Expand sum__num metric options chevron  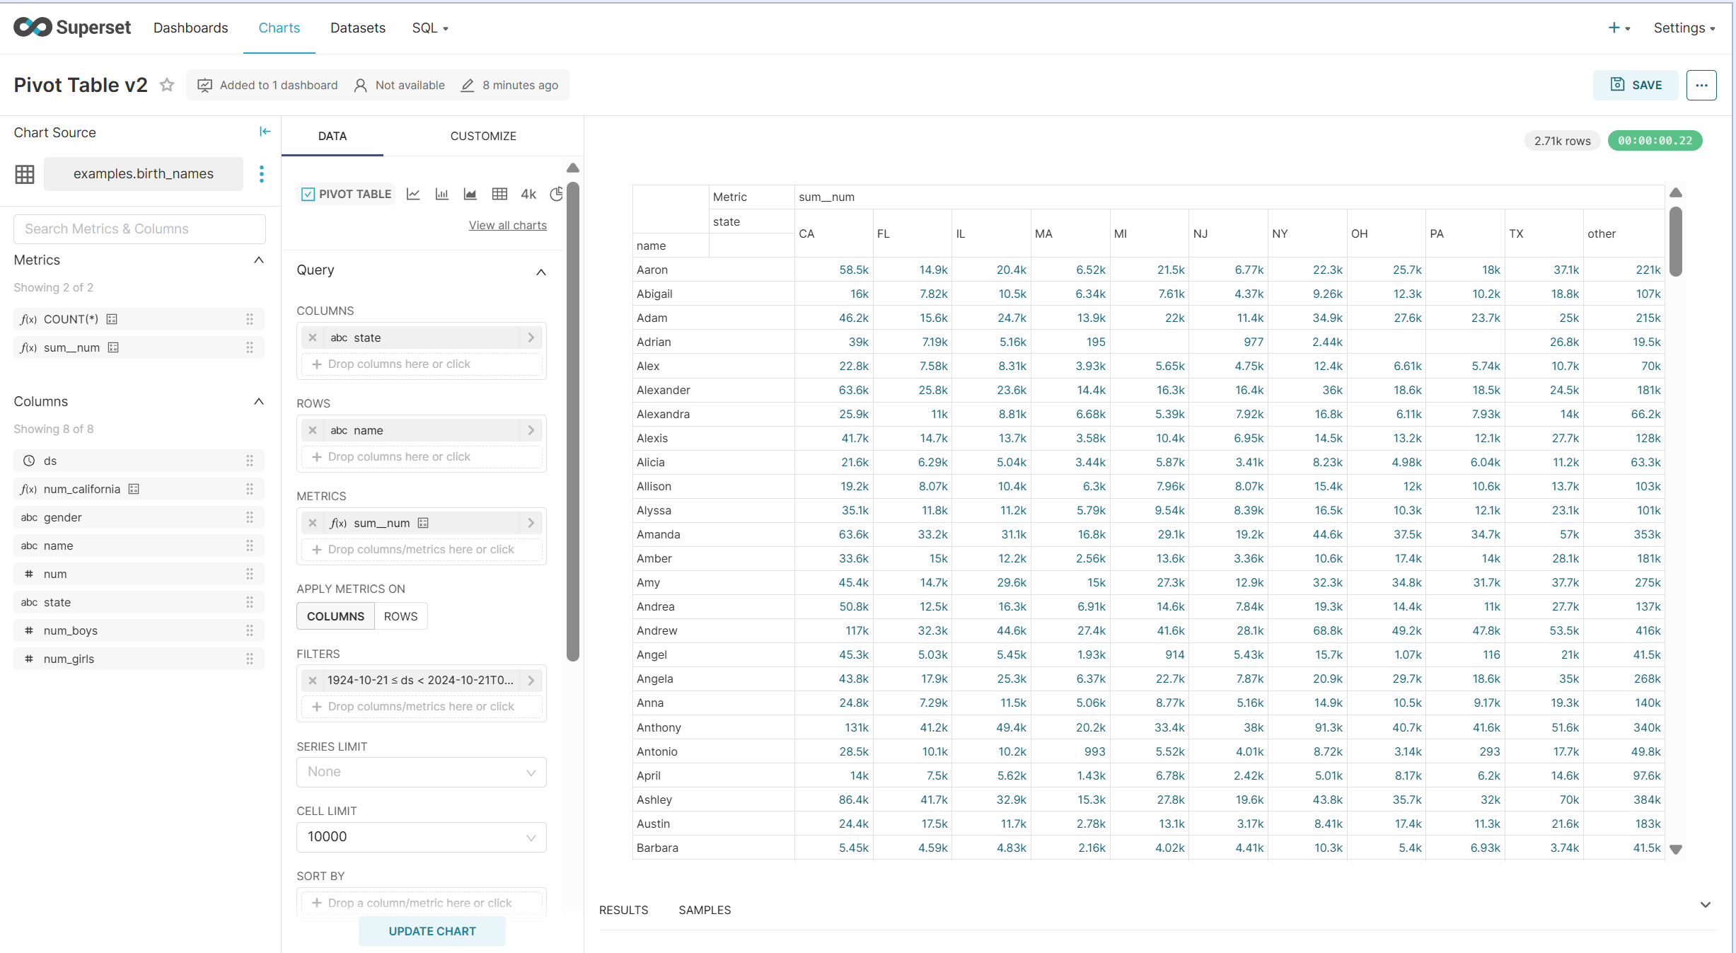point(531,523)
